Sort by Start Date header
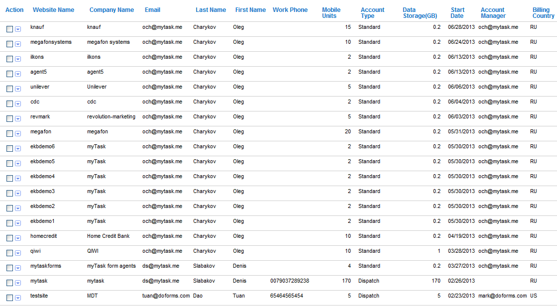557x308 pixels. coord(457,13)
